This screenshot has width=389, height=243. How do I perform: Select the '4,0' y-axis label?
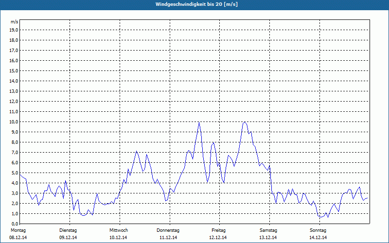click(15, 183)
